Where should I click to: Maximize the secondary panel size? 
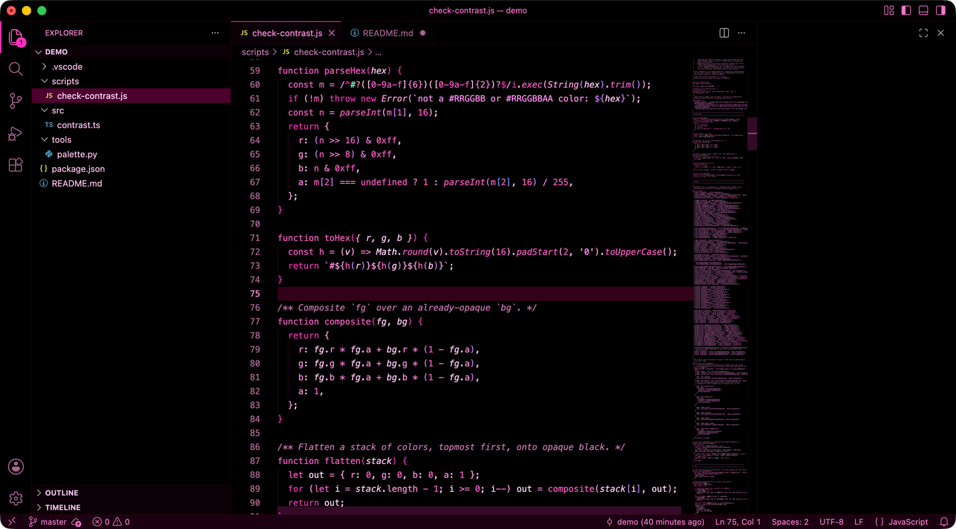click(923, 33)
